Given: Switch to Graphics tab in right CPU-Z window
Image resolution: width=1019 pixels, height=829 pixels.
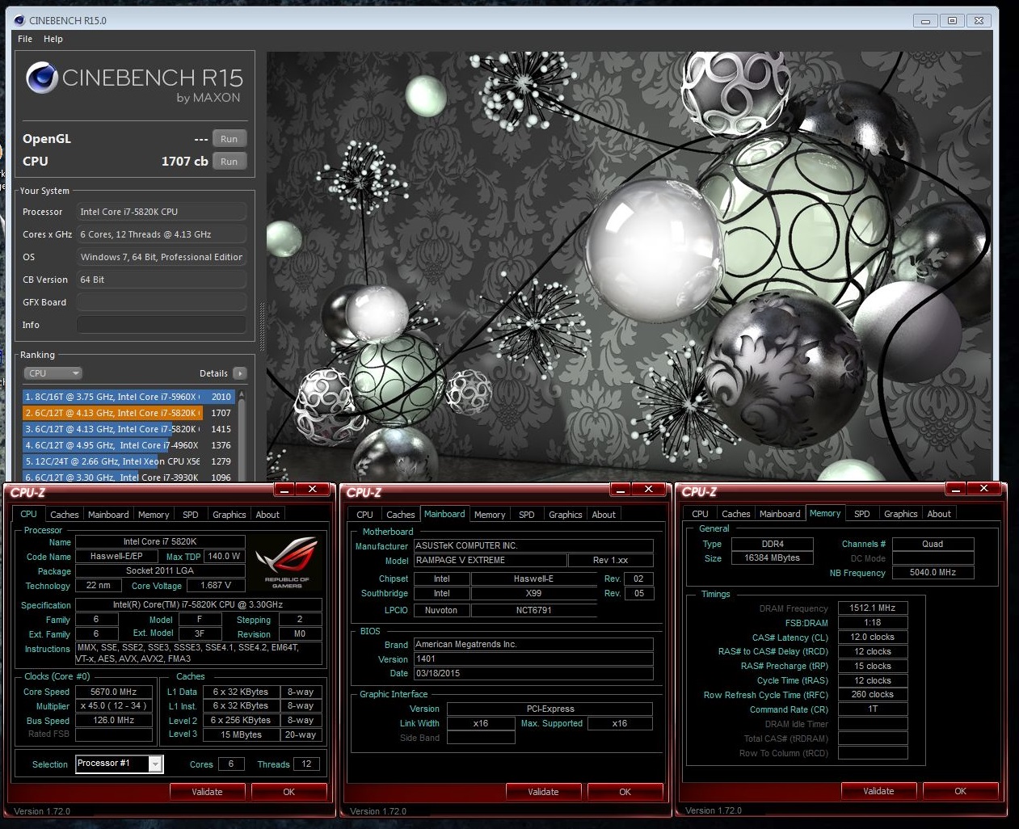Looking at the screenshot, I should (x=901, y=514).
